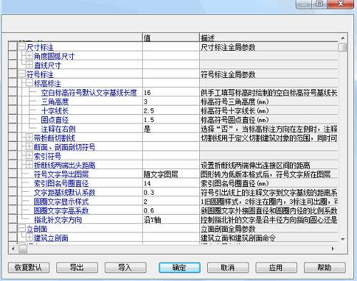Click description 符号标注全局参数
The height and width of the screenshot is (281, 357).
(x=228, y=74)
